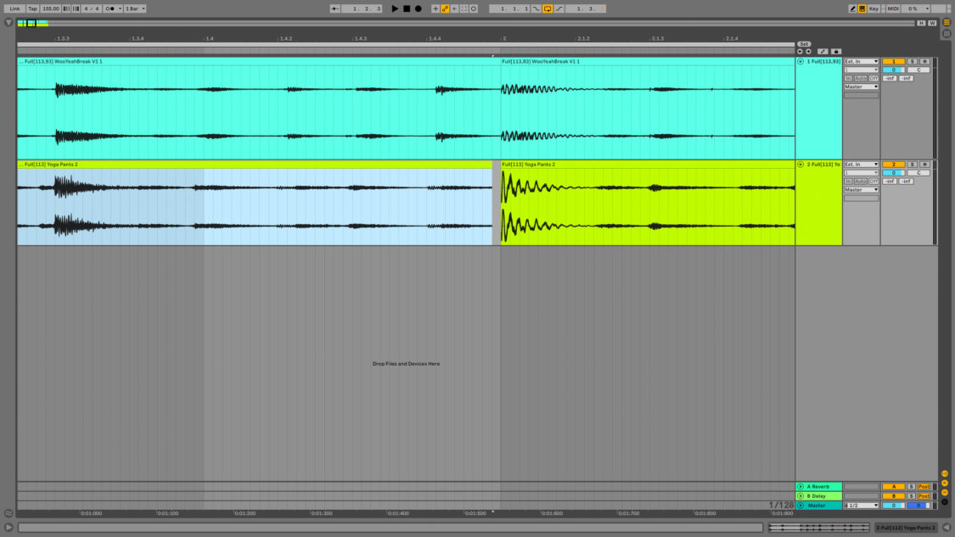Open the Ext. In input dropdown on track 1
This screenshot has width=955, height=537.
tap(861, 61)
